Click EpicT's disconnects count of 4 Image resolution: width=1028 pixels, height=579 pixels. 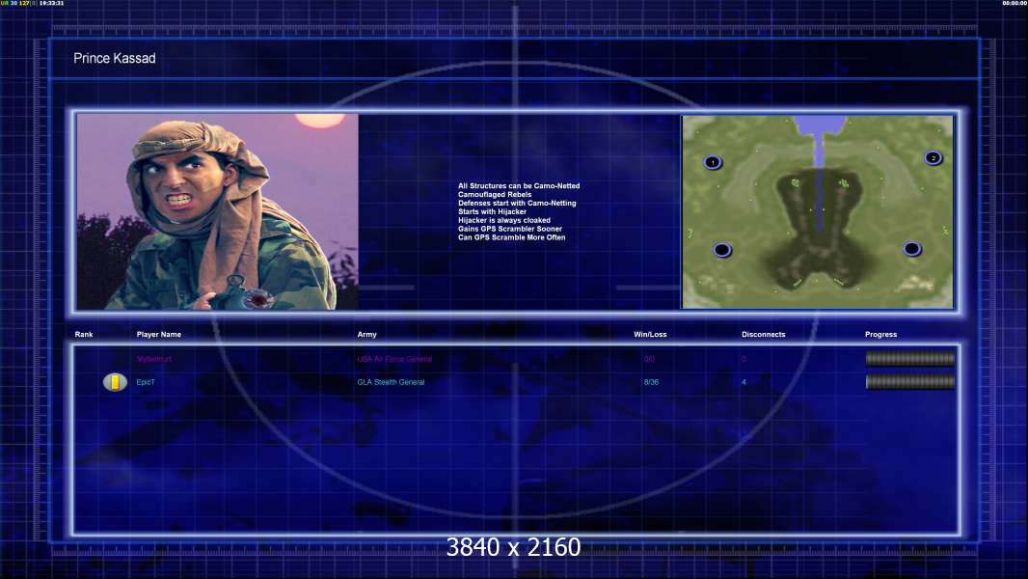pos(744,382)
